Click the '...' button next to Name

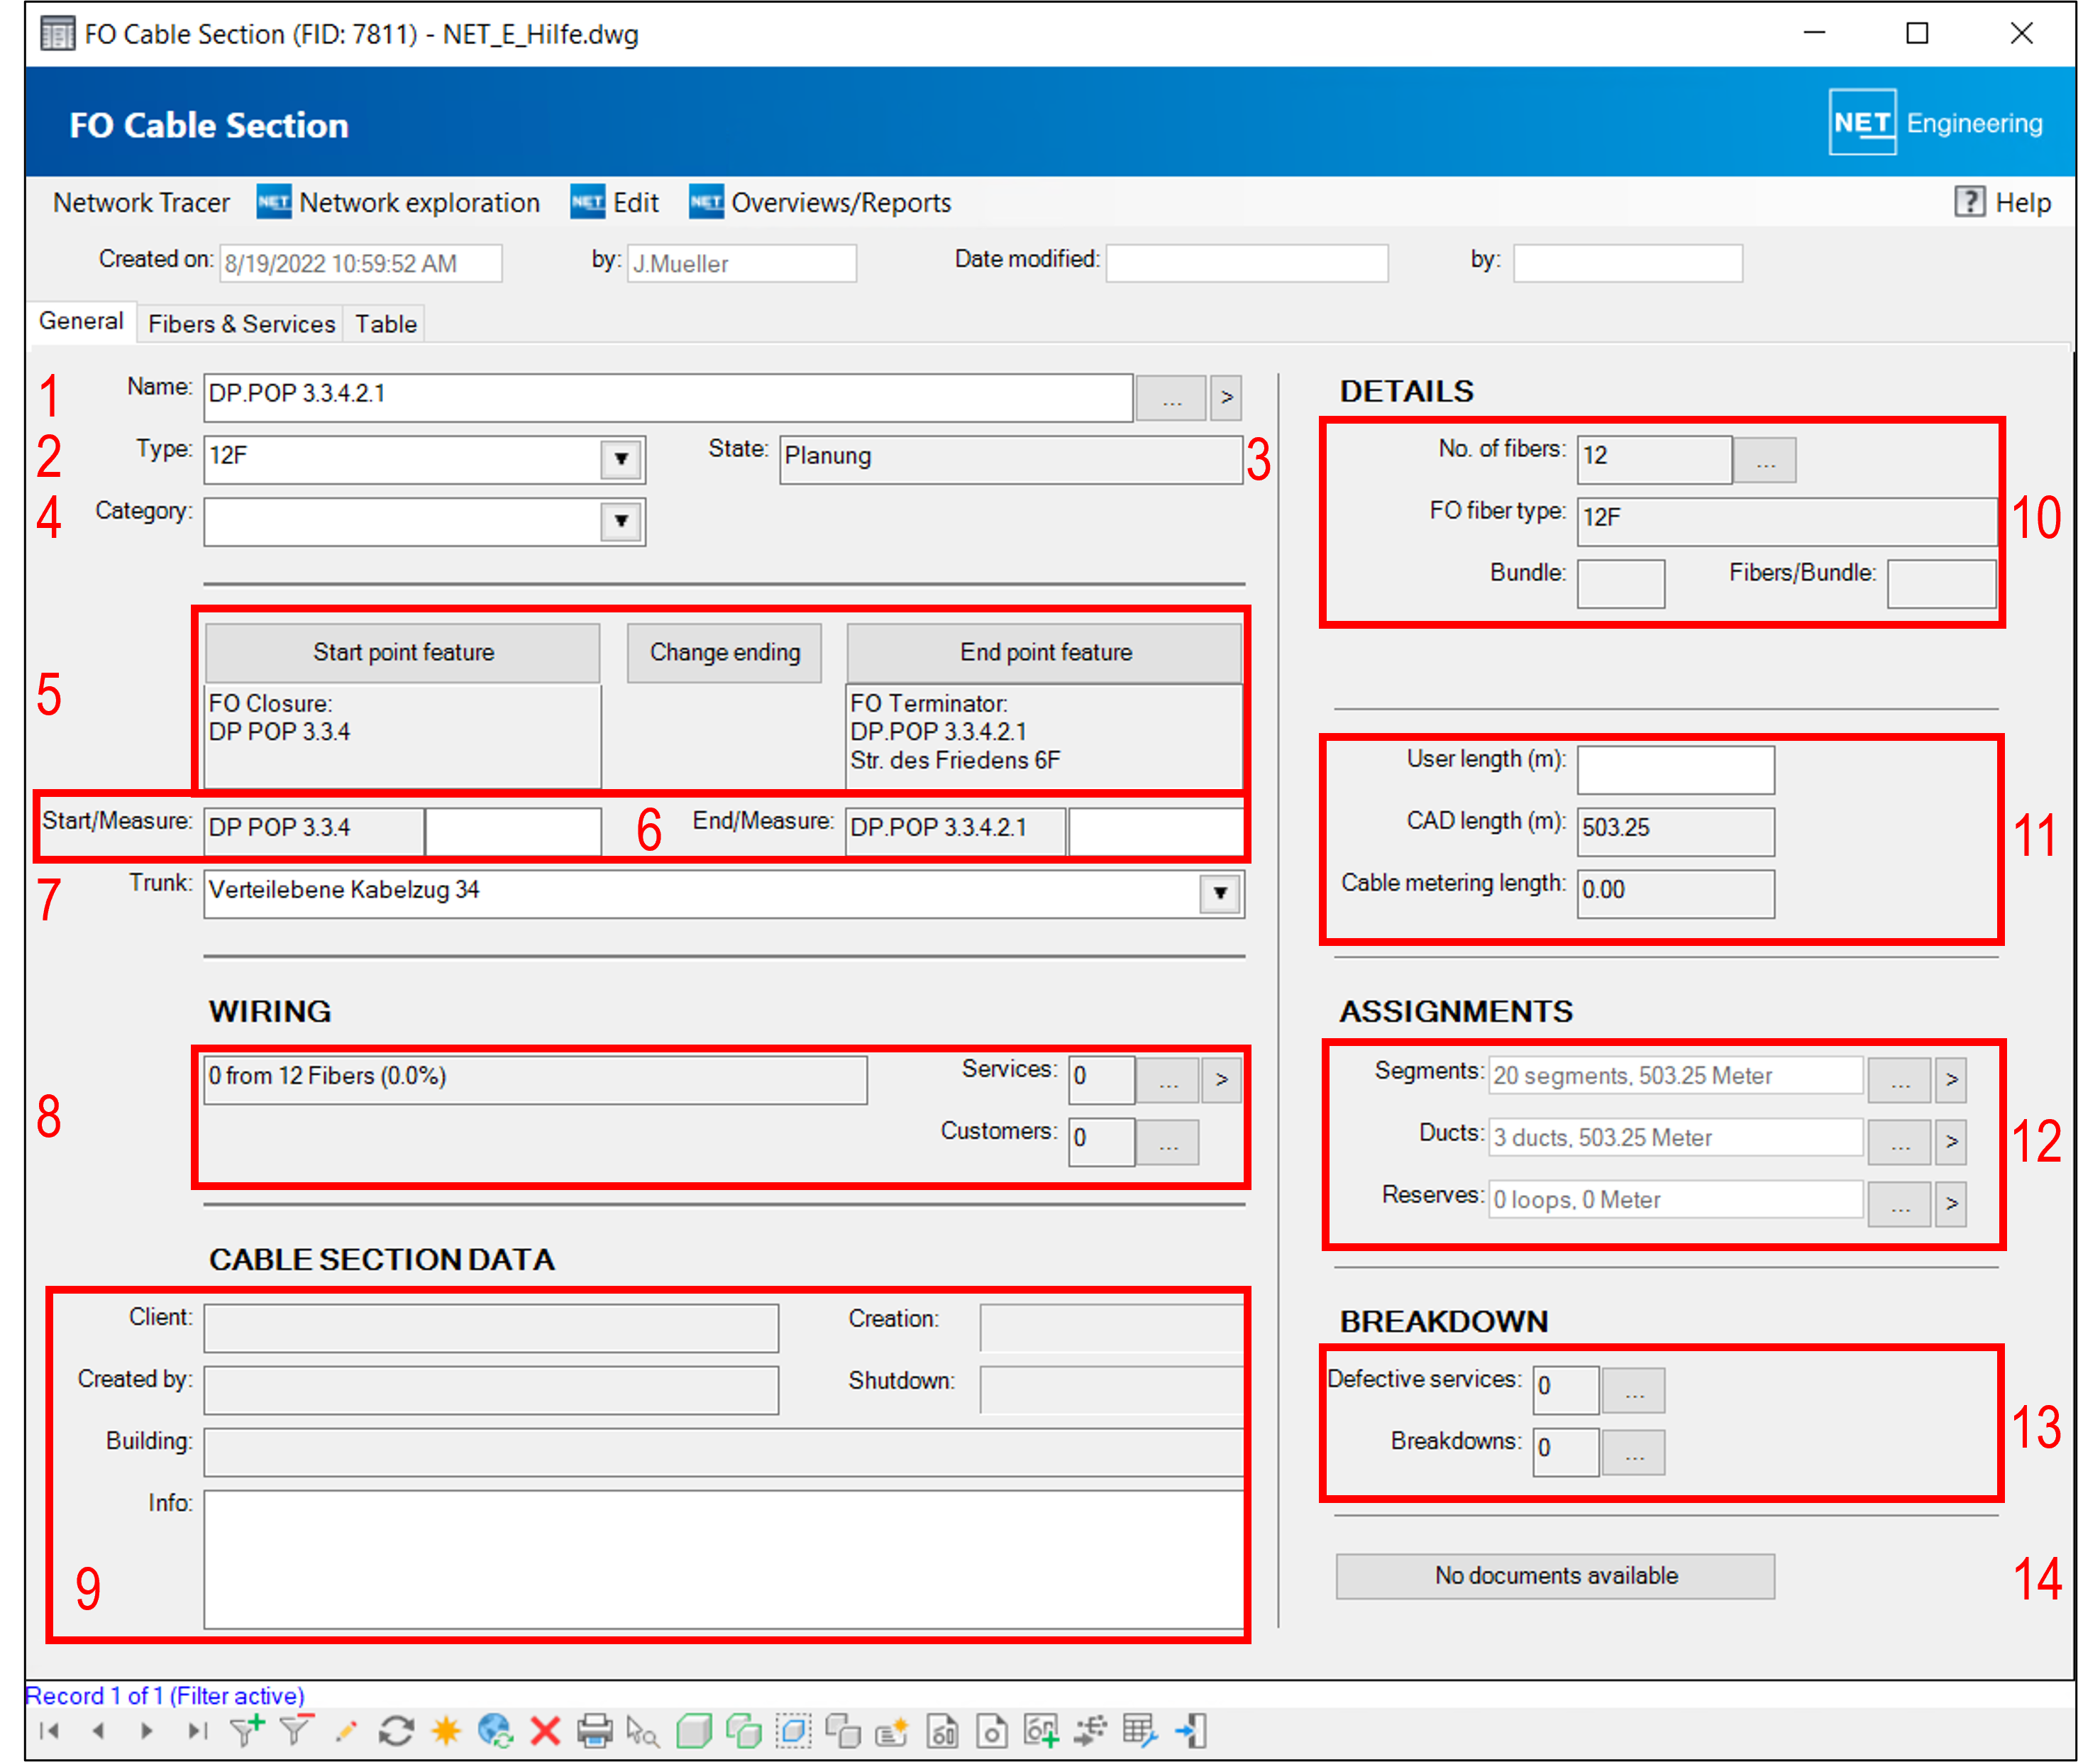pyautogui.click(x=1171, y=398)
